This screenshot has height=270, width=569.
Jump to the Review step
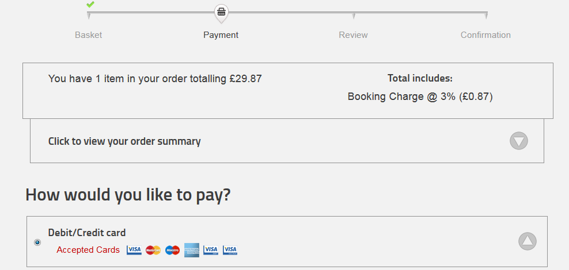tap(353, 35)
